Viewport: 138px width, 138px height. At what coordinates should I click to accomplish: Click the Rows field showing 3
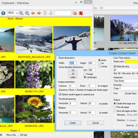coord(92,86)
